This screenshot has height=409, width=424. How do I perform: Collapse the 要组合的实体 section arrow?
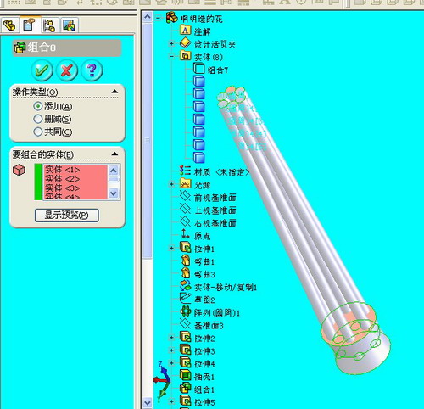[114, 154]
